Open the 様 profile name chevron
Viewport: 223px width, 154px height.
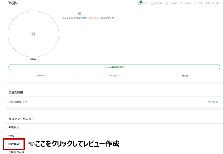point(81,14)
